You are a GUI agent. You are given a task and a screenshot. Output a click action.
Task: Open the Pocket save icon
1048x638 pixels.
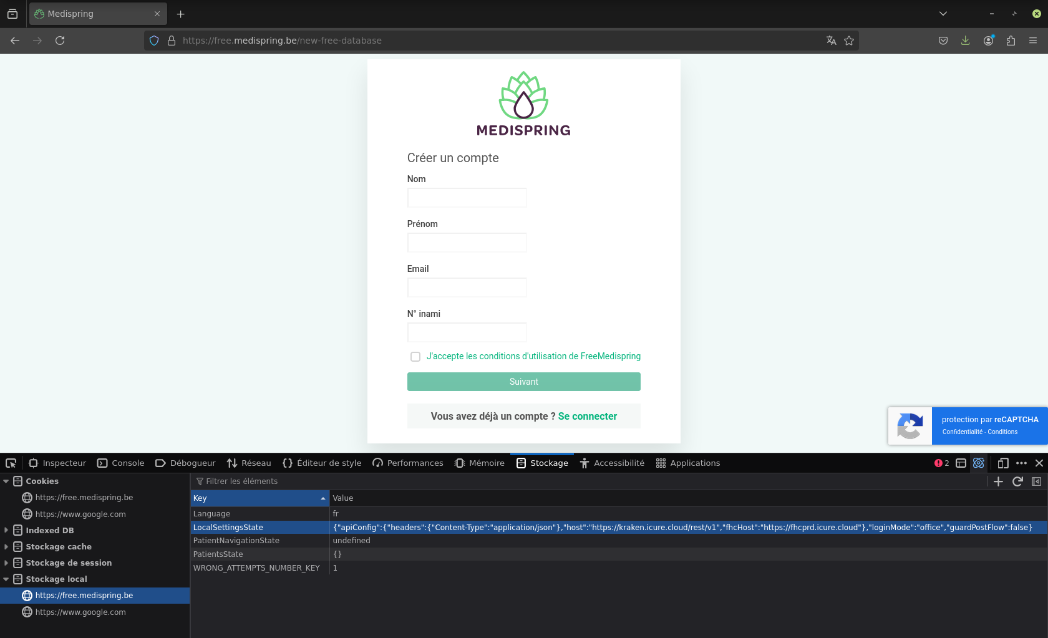(943, 41)
